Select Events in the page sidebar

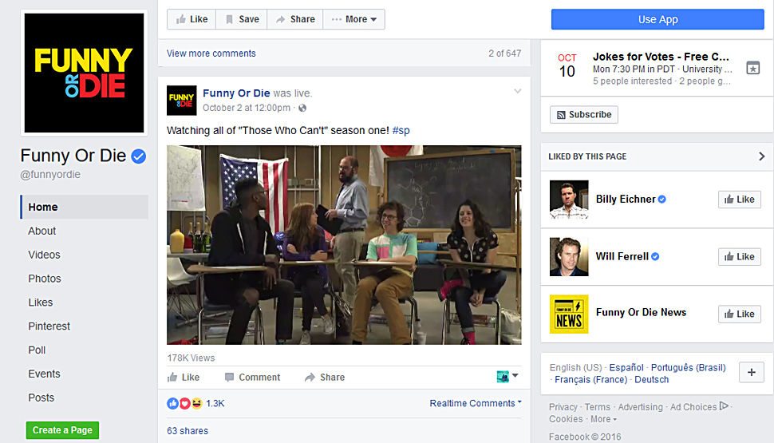click(x=45, y=374)
